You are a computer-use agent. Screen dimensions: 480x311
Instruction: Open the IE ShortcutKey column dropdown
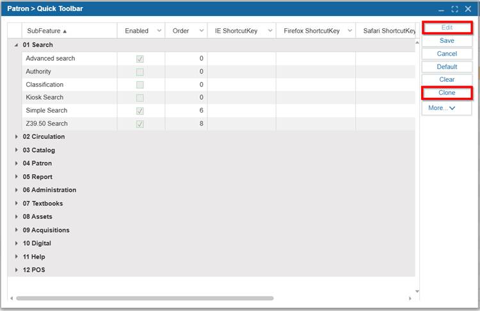269,31
